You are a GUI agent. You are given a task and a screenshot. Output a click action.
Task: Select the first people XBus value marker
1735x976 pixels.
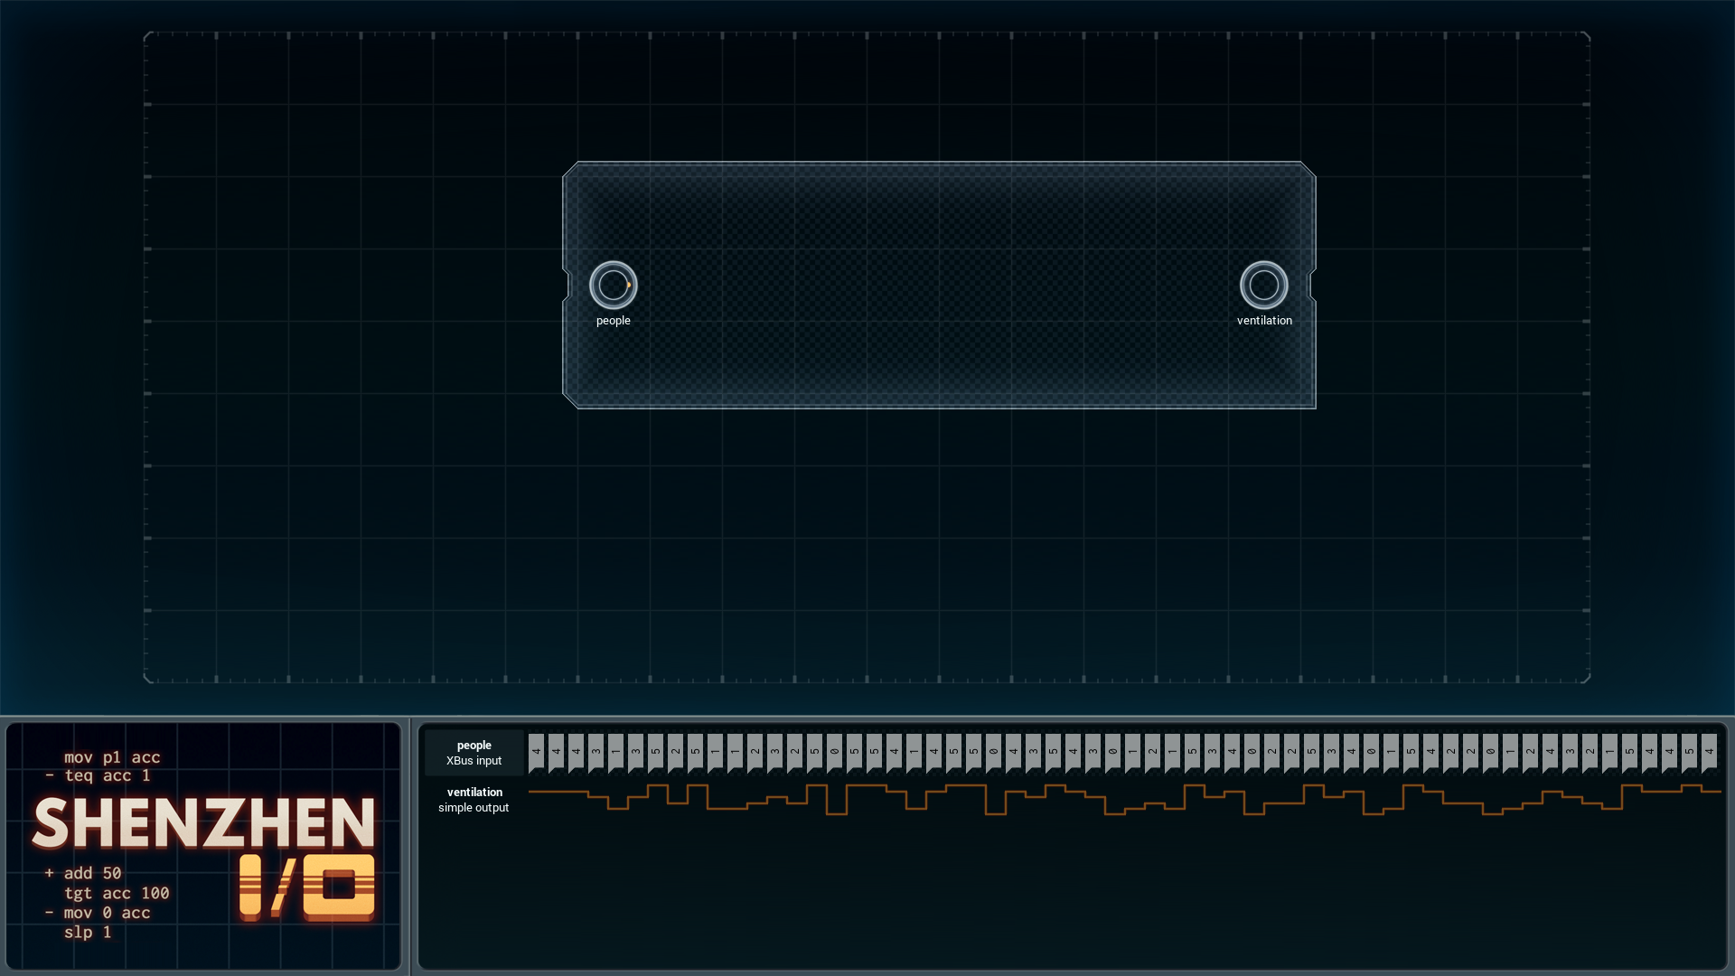coord(537,752)
